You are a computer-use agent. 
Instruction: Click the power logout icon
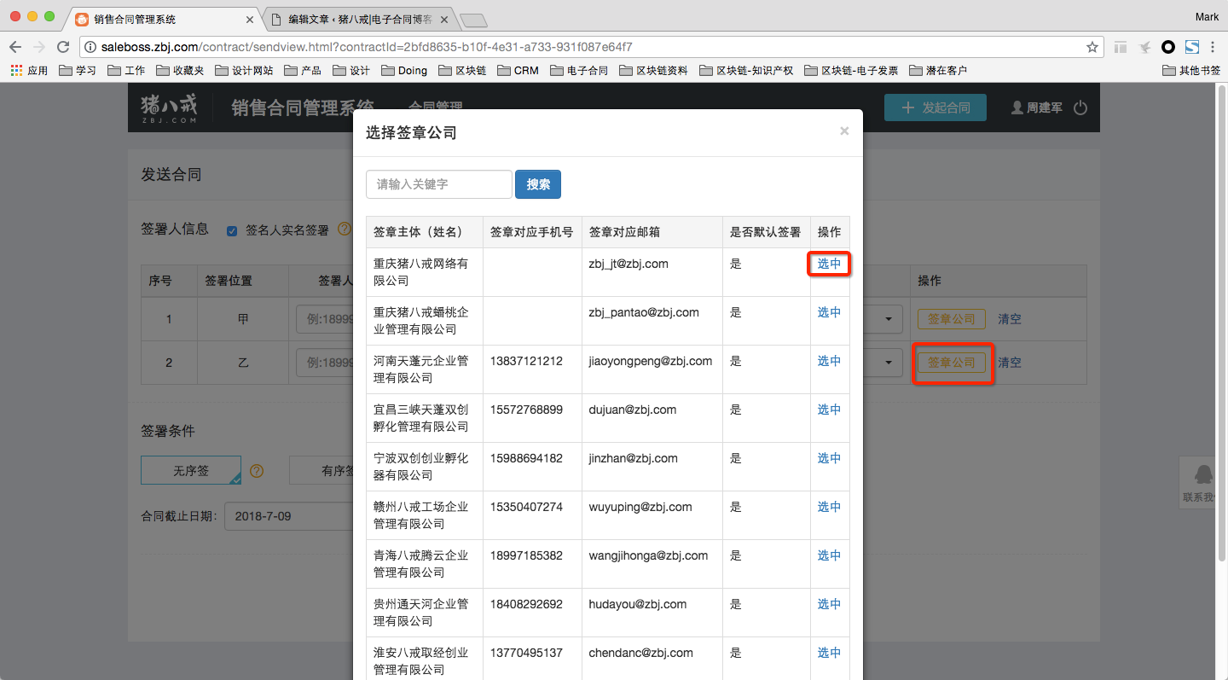click(1080, 108)
